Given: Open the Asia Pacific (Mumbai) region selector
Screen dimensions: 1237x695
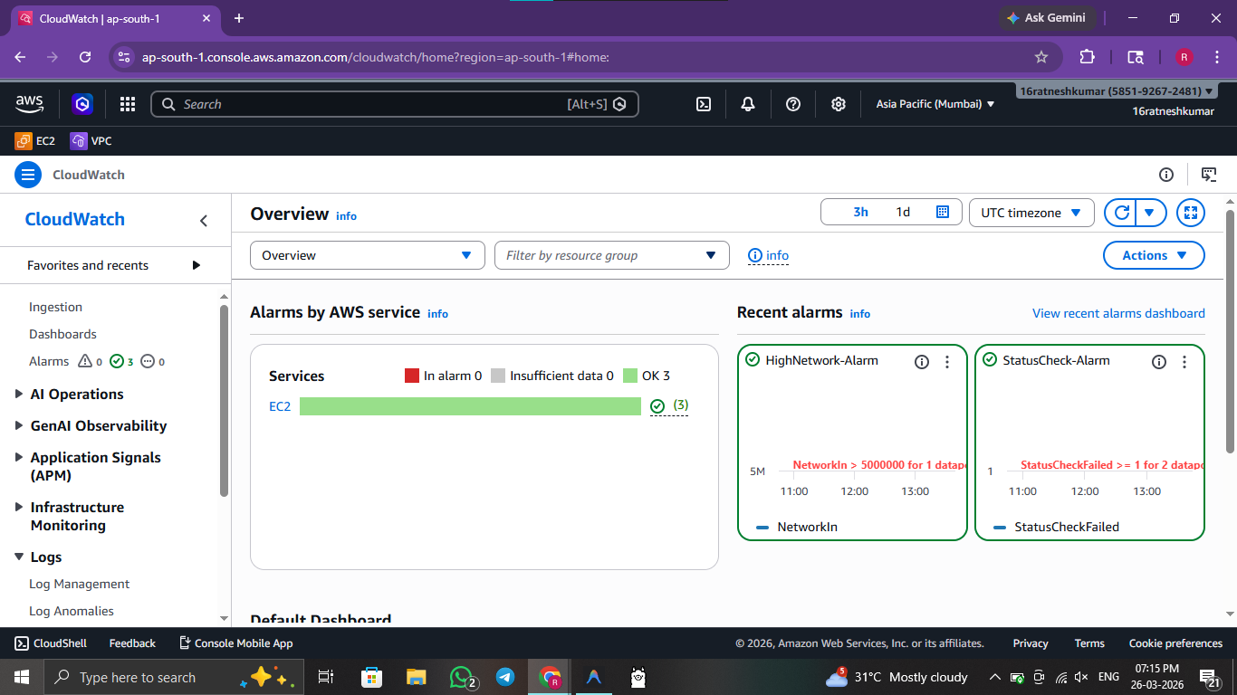Looking at the screenshot, I should point(935,104).
